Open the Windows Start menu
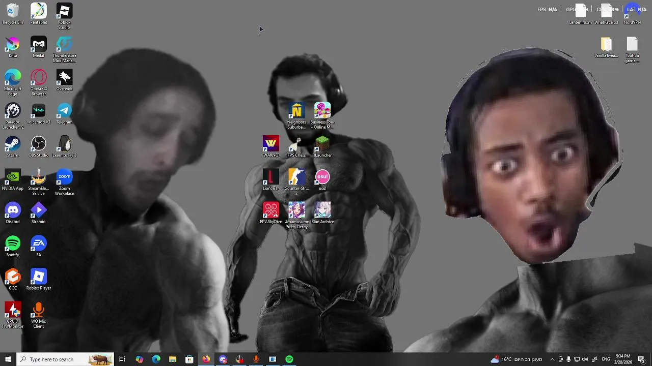The height and width of the screenshot is (366, 652). point(8,359)
